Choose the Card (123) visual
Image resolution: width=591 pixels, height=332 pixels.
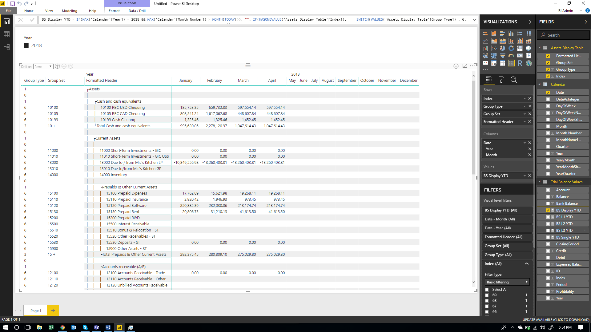[520, 56]
